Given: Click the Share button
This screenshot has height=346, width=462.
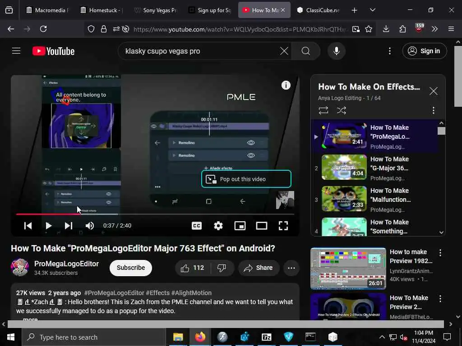Looking at the screenshot, I should point(259,268).
